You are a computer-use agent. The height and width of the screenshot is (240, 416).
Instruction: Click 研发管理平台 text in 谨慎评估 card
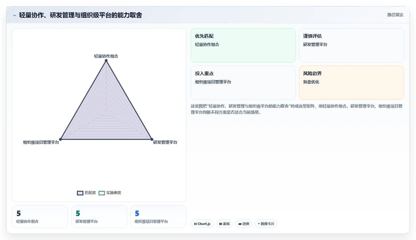coord(315,44)
